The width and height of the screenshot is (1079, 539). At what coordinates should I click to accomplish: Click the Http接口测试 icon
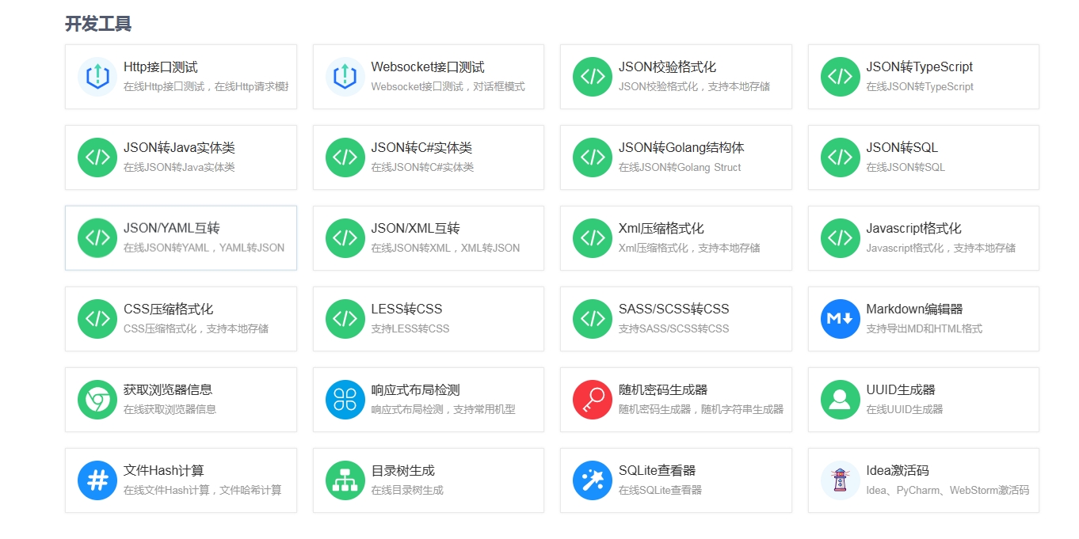(x=97, y=77)
